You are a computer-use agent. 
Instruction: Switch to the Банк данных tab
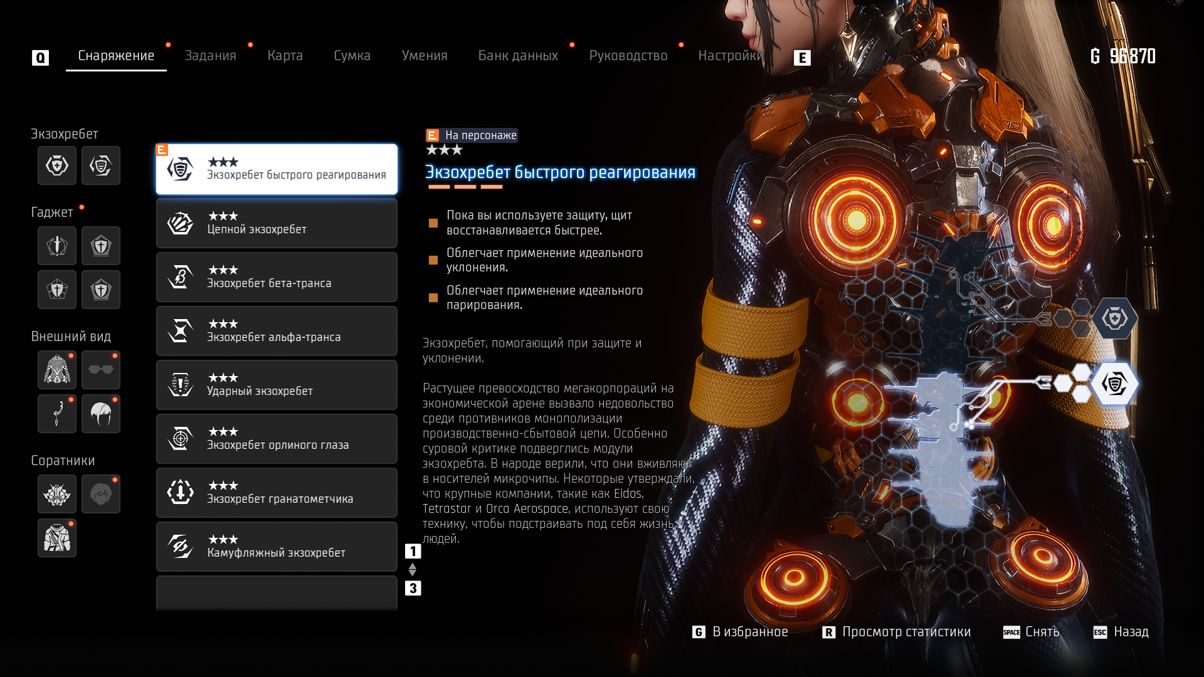pos(518,56)
